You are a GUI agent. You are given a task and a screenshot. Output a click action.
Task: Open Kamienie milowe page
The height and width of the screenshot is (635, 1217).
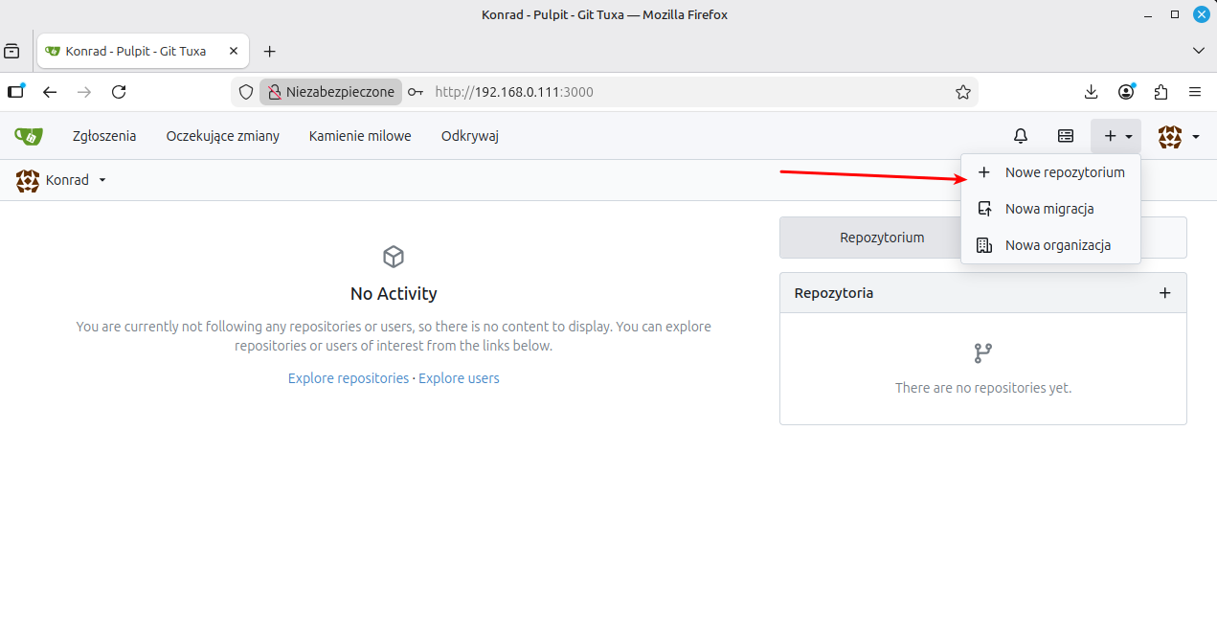[x=360, y=136]
